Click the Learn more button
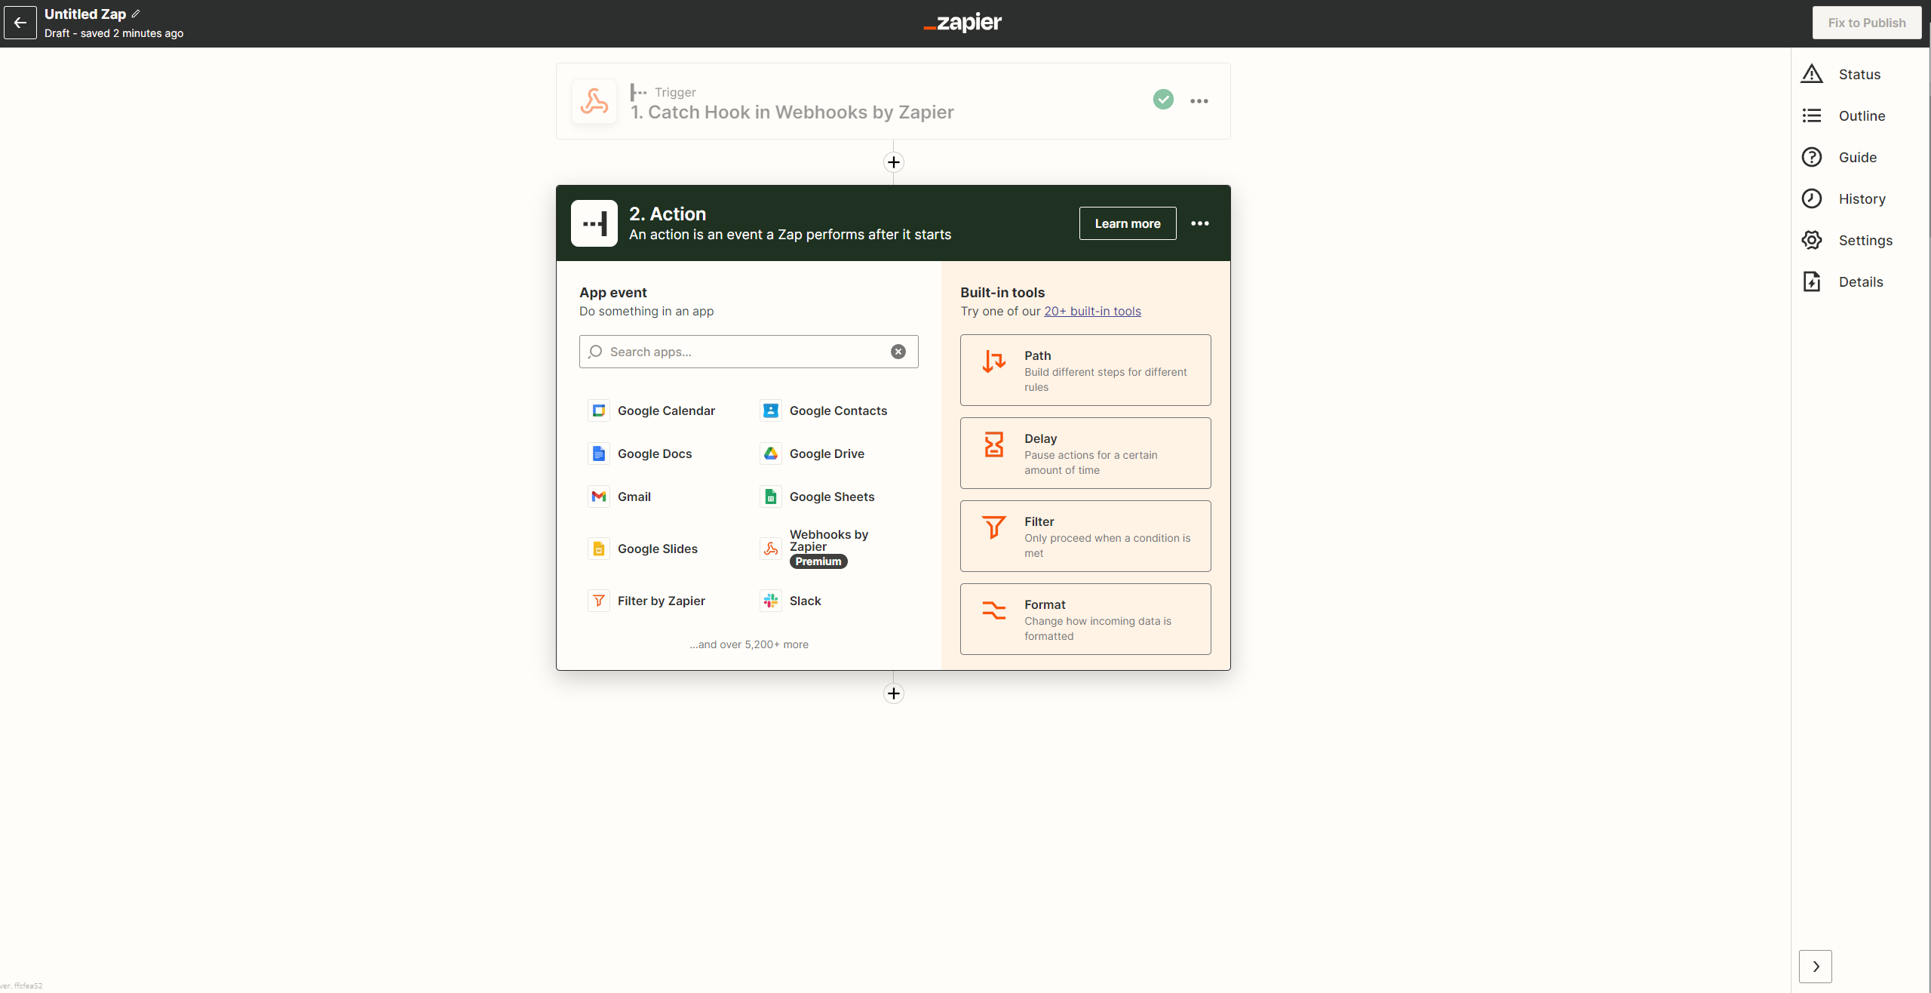This screenshot has width=1931, height=993. point(1127,223)
